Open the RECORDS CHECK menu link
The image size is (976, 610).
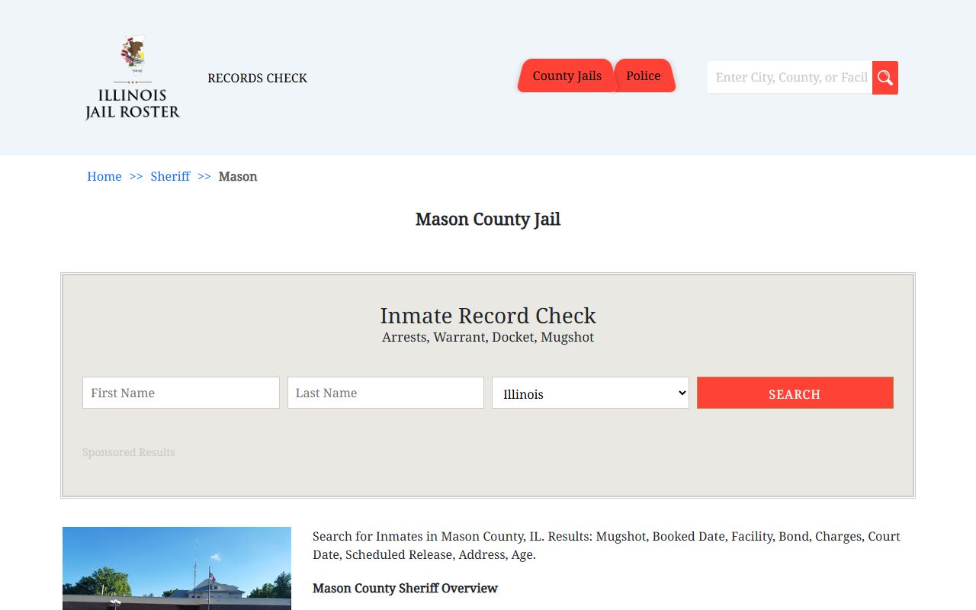[x=257, y=78]
